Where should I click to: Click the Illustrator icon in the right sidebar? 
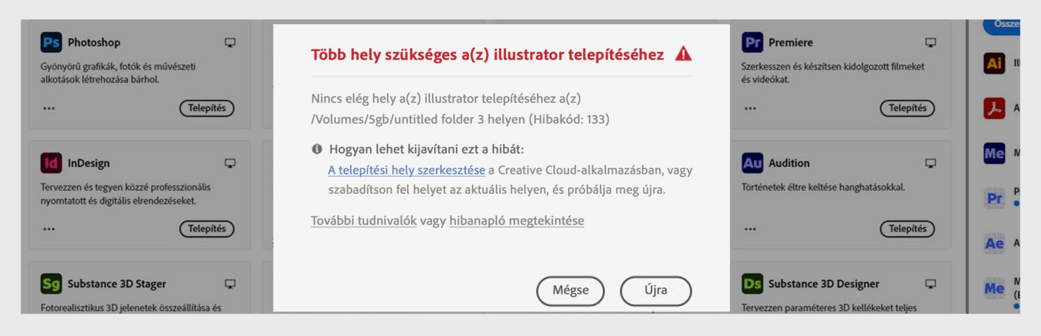[994, 63]
